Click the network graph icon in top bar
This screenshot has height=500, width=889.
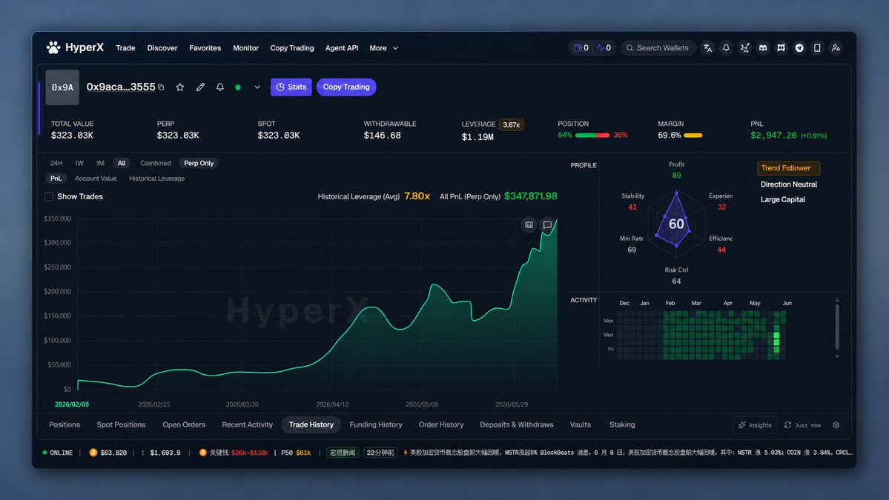[x=744, y=48]
